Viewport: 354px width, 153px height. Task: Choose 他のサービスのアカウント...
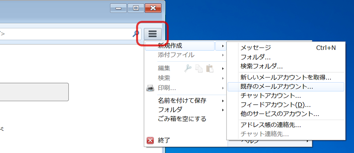286,114
